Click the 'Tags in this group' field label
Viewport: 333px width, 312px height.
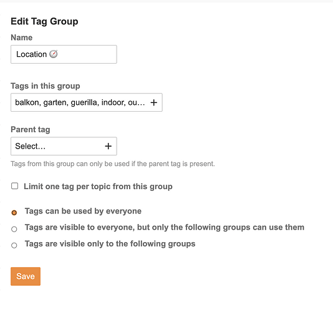(46, 86)
